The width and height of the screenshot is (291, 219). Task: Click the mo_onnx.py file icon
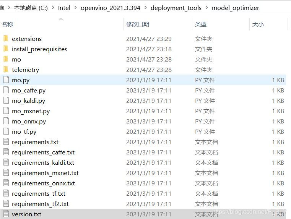[6, 121]
